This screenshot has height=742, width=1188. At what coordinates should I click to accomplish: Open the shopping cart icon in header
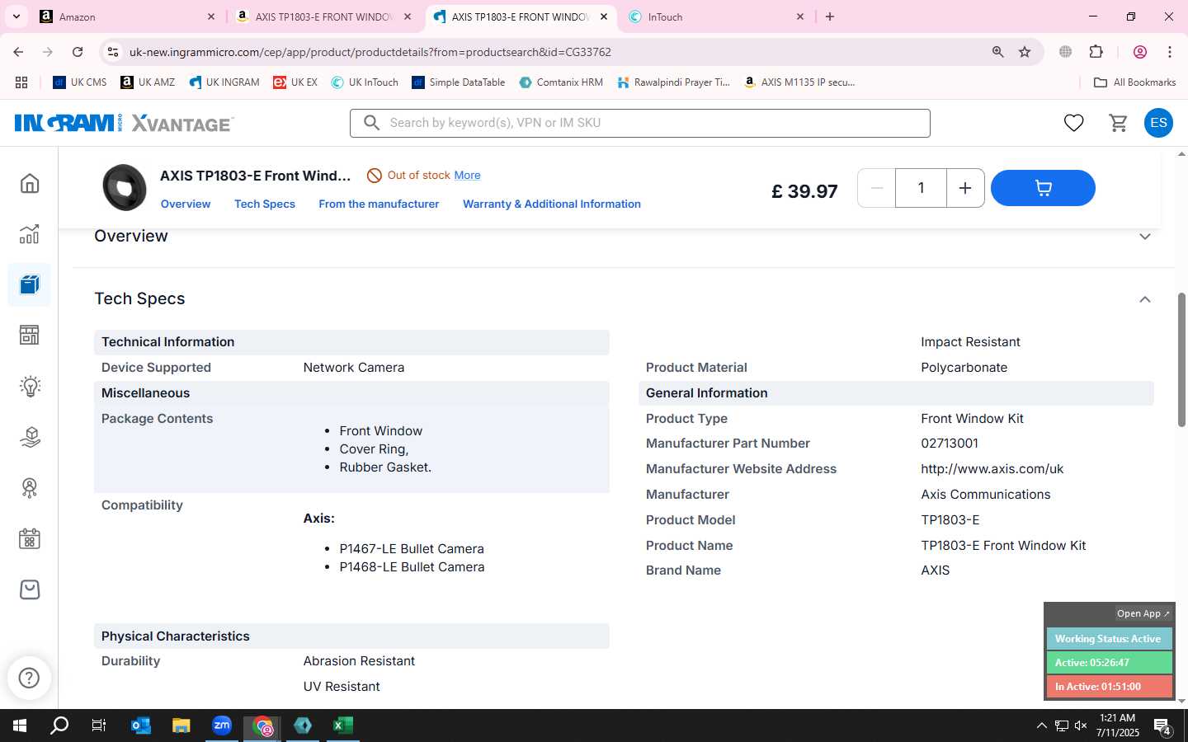point(1119,123)
